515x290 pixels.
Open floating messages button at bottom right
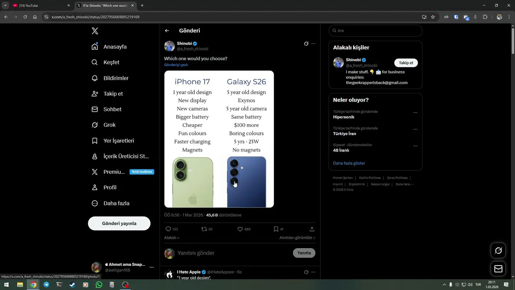pos(498,269)
